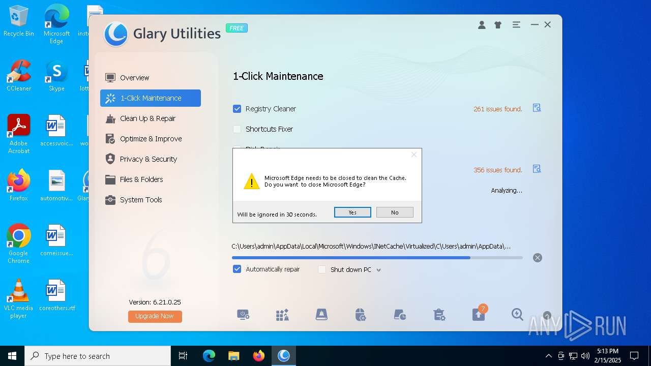651x366 pixels.
Task: Open Task View on the taskbar
Action: click(183, 356)
